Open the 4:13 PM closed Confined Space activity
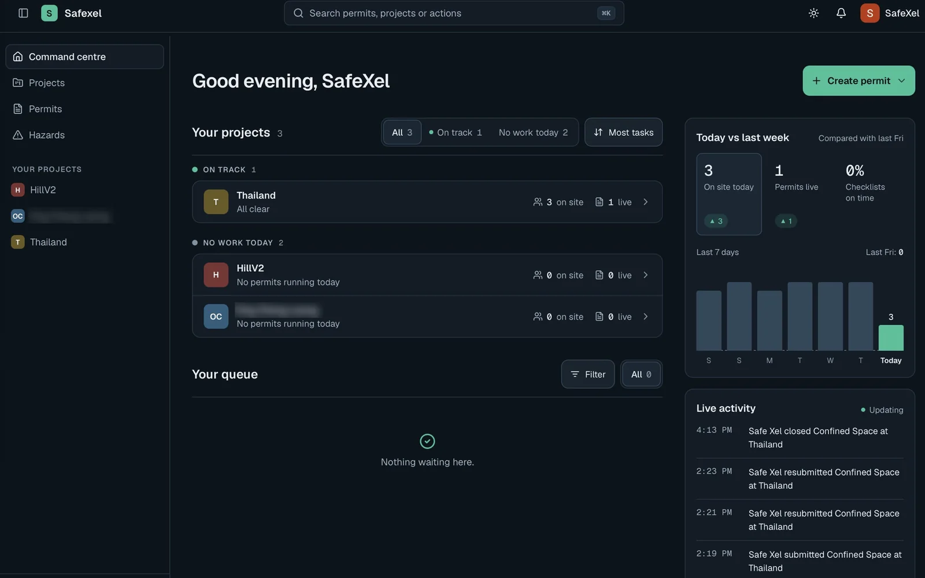 click(800, 438)
